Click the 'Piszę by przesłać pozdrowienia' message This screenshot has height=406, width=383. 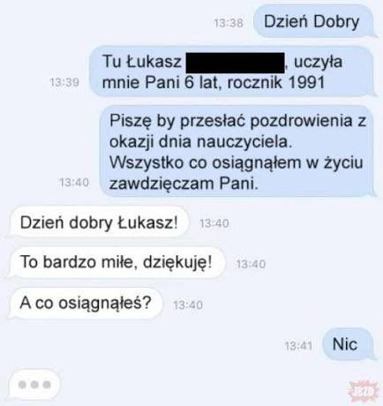(x=237, y=152)
